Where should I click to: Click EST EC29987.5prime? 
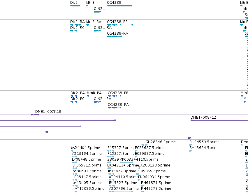point(149,154)
